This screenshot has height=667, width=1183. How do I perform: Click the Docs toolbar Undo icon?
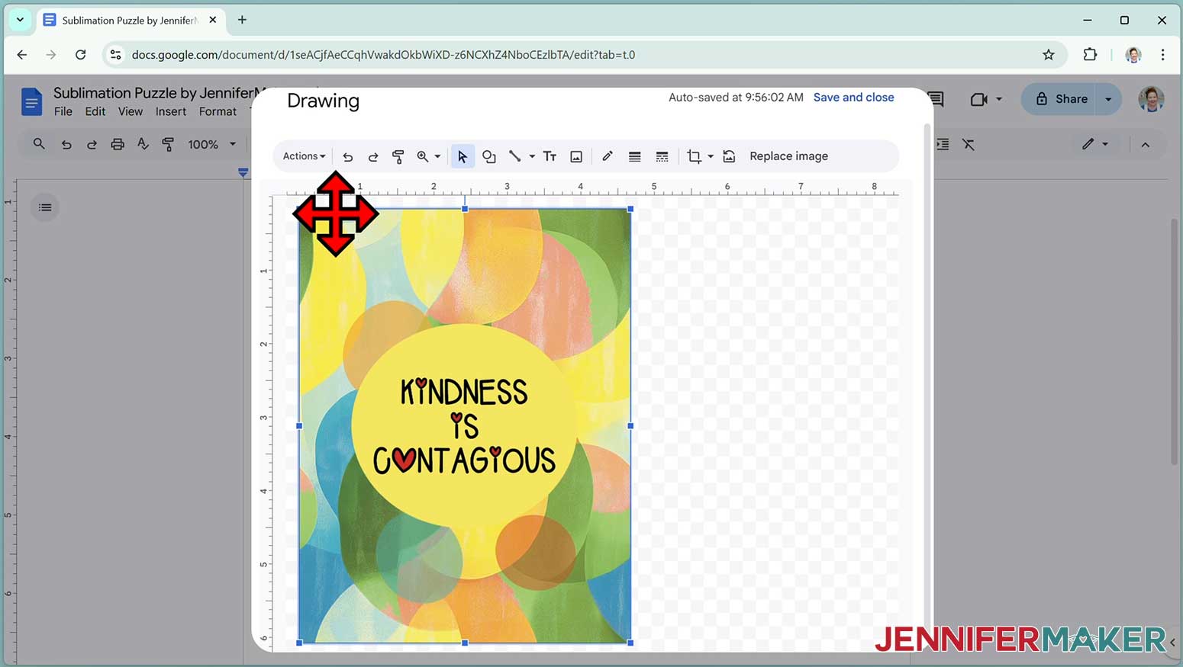66,144
